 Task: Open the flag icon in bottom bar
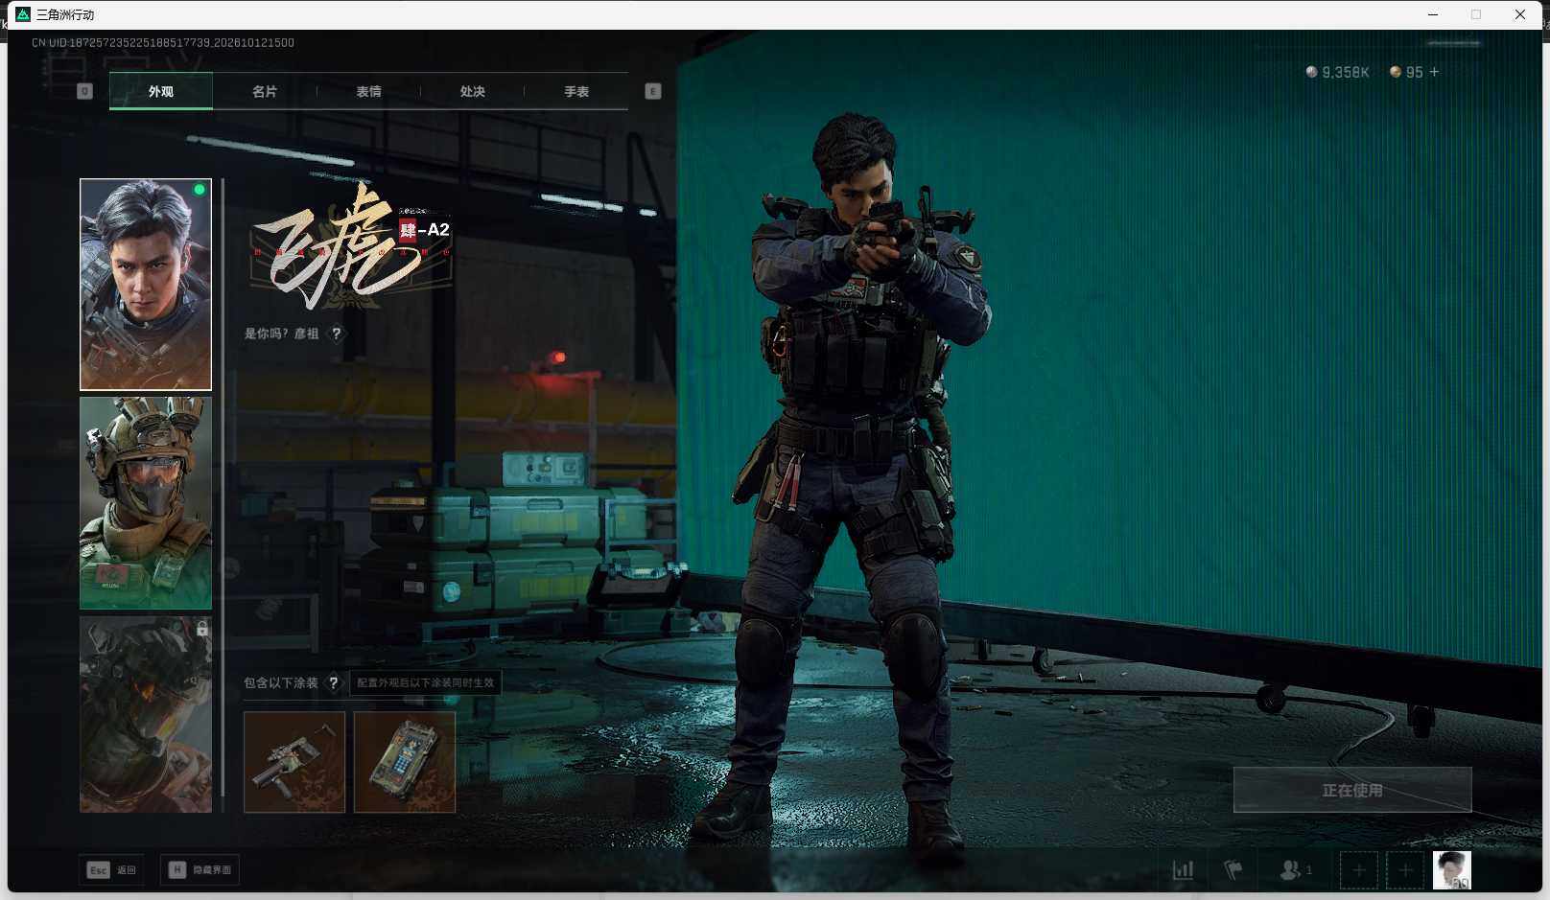(x=1233, y=870)
